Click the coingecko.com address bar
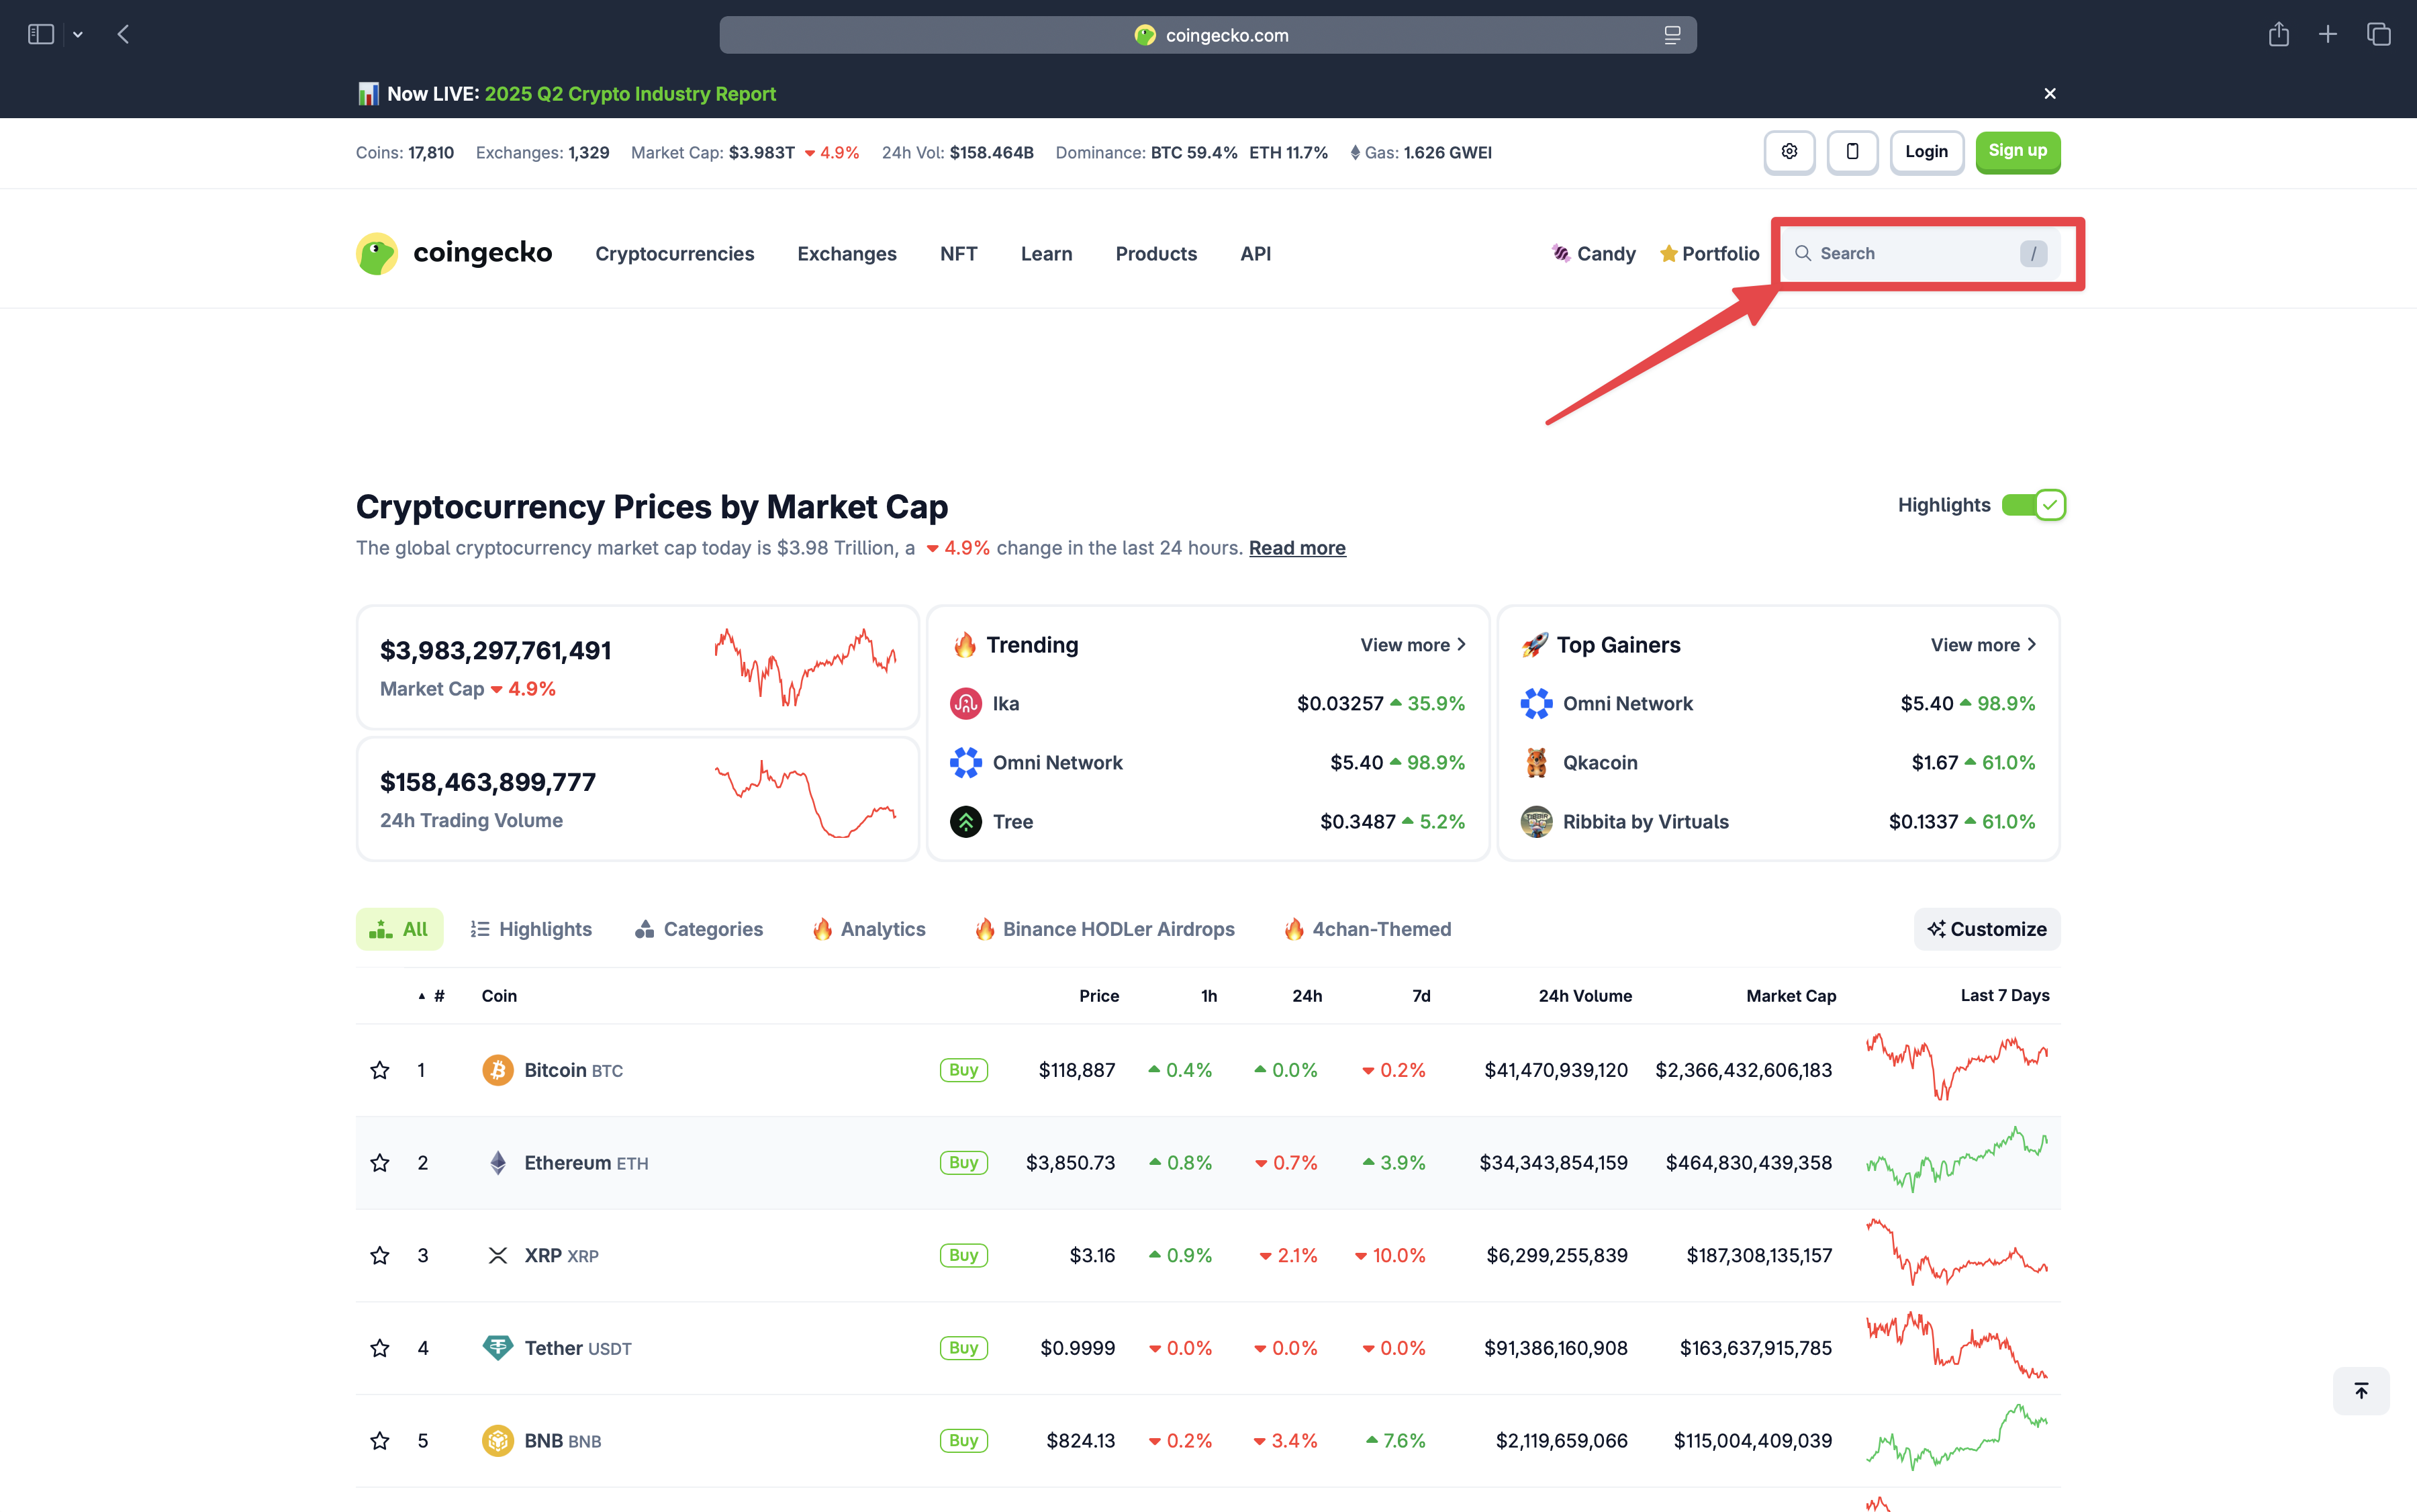Screen dimensions: 2417x1512 (x=1207, y=35)
